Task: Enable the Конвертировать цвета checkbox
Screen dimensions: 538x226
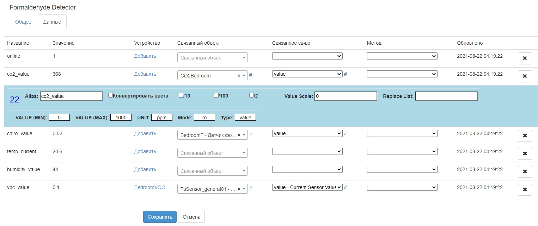Action: click(111, 95)
